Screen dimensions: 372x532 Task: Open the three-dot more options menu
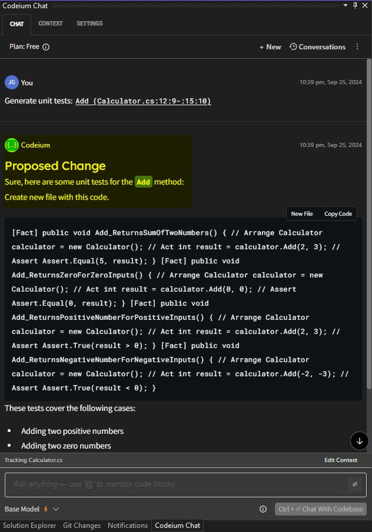[x=357, y=46]
